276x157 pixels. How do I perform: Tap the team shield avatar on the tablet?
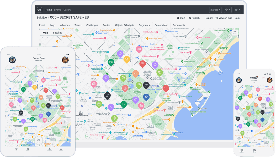[12, 60]
